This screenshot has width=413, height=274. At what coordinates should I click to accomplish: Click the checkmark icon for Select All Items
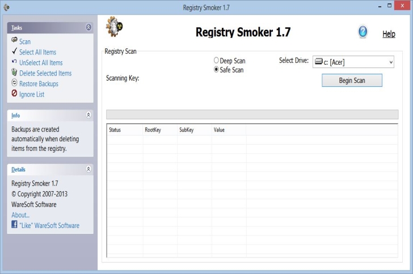[x=14, y=52]
